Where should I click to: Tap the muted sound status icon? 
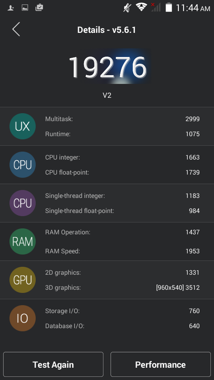(127, 8)
